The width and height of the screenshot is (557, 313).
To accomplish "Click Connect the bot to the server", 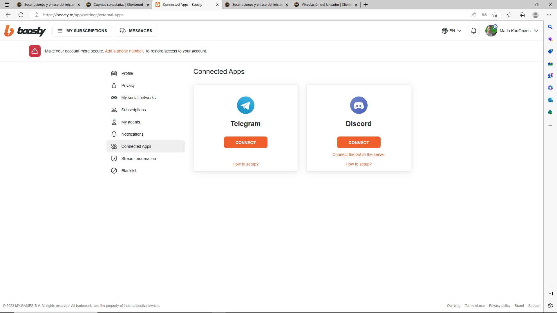I will (x=359, y=154).
